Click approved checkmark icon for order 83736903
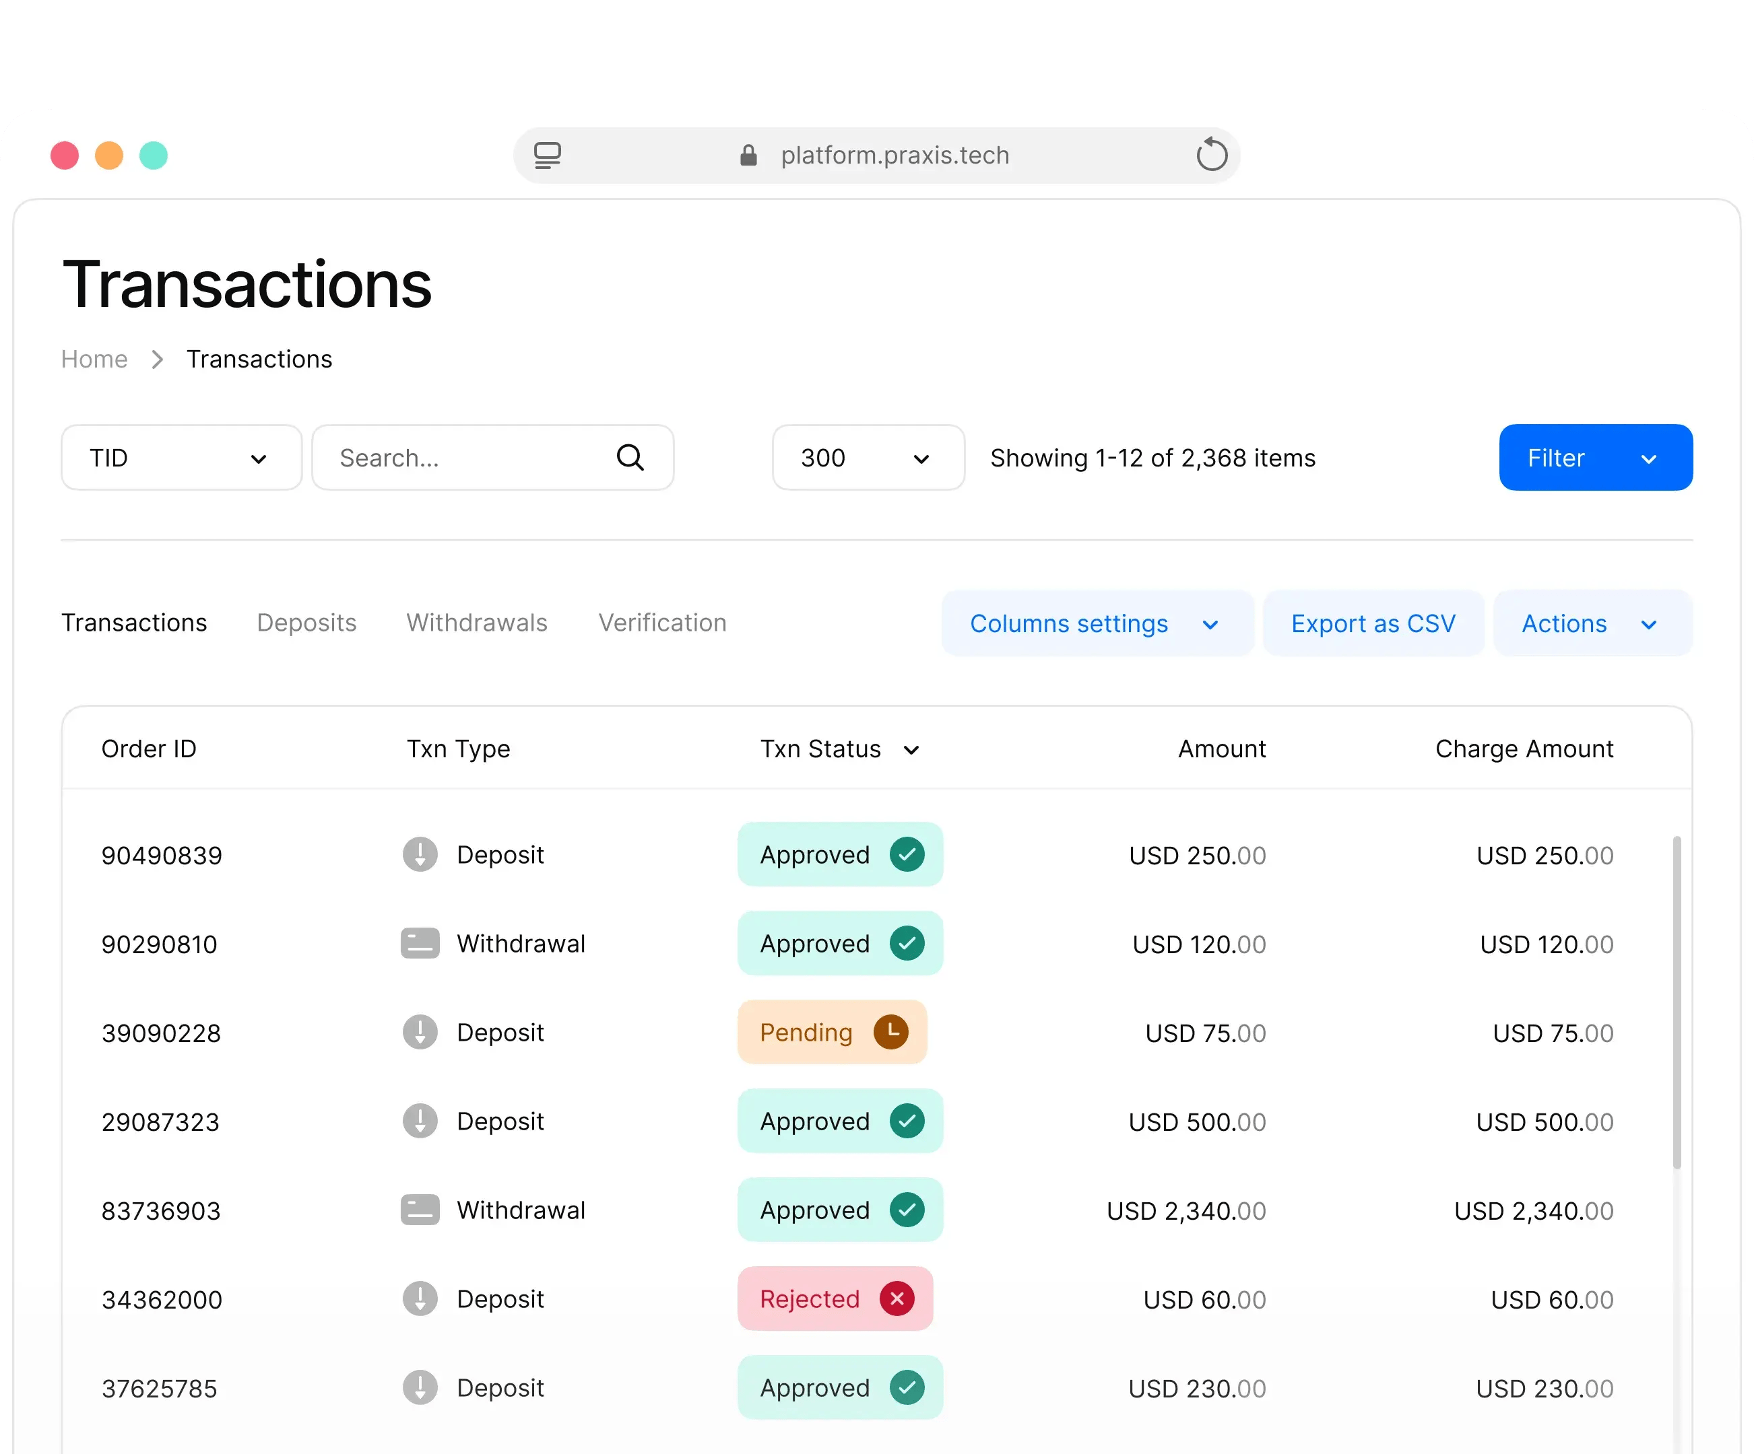The width and height of the screenshot is (1754, 1454). coord(907,1210)
